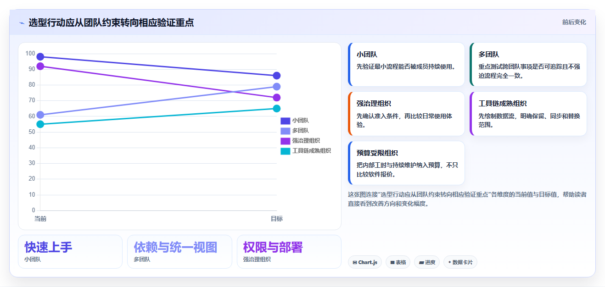Image resolution: width=605 pixels, height=287 pixels.
Task: Click the 强治理组织 legend label
Action: click(x=306, y=141)
